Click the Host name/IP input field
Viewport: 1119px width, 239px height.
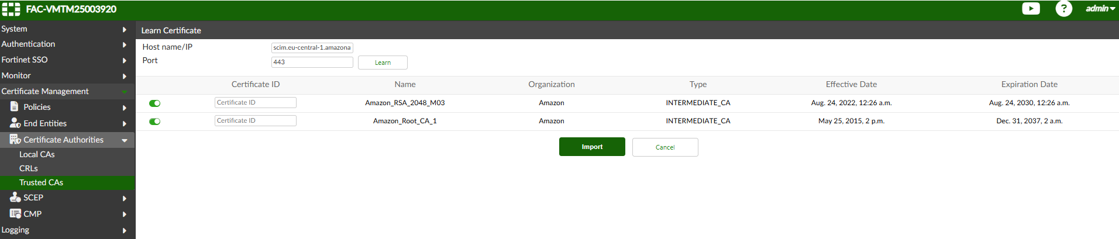312,47
